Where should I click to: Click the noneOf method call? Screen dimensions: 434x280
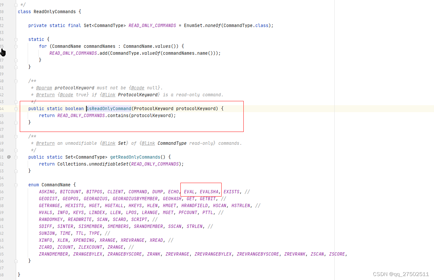tap(213, 25)
